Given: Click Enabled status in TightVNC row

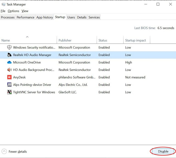Looking at the screenshot, I should pyautogui.click(x=104, y=92).
